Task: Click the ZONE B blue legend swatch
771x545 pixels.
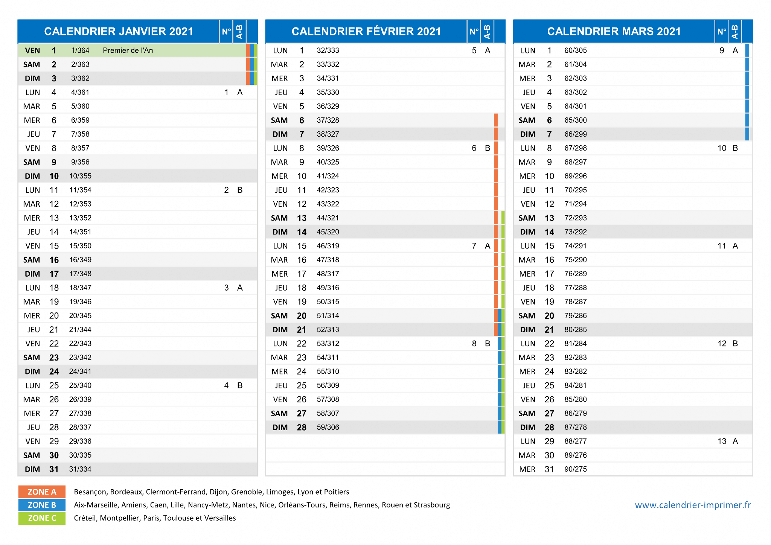Action: (x=42, y=505)
